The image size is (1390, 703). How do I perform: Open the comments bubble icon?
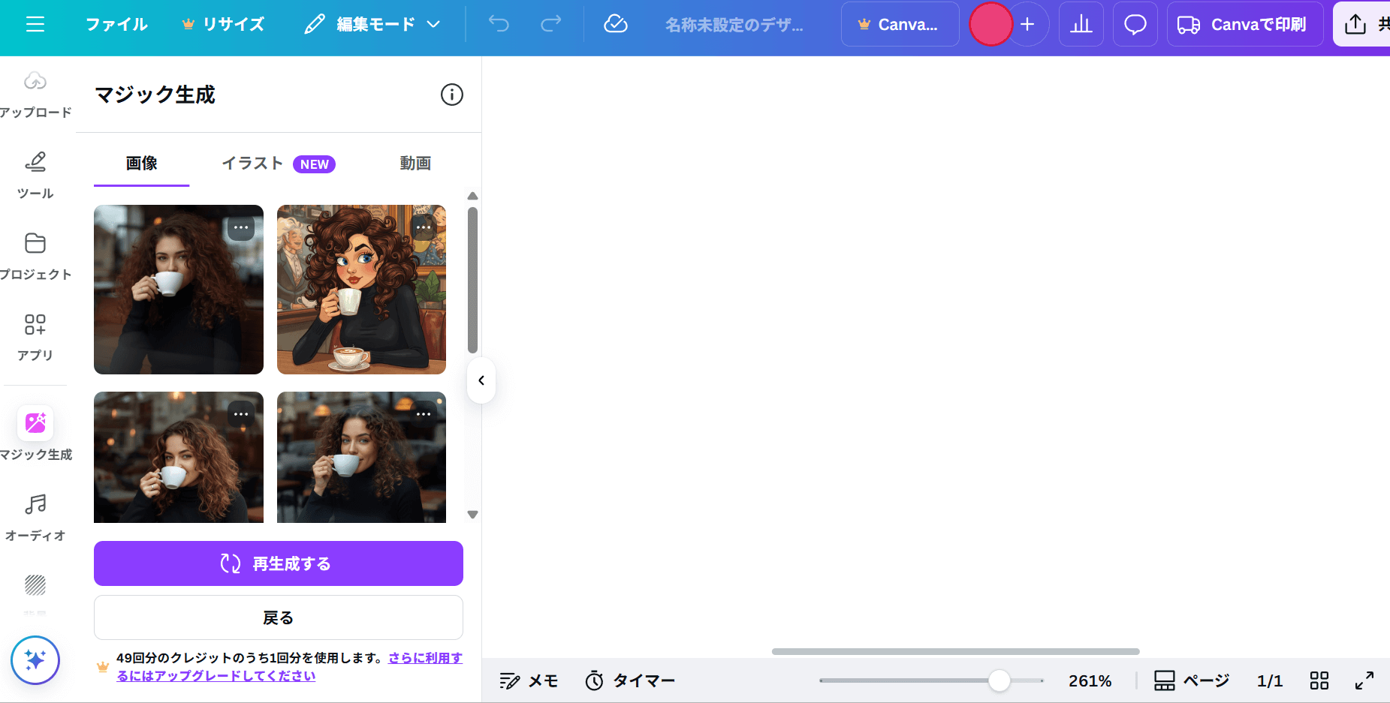(x=1135, y=23)
